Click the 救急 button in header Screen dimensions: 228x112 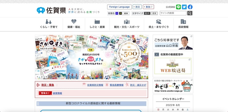pyautogui.click(x=148, y=7)
